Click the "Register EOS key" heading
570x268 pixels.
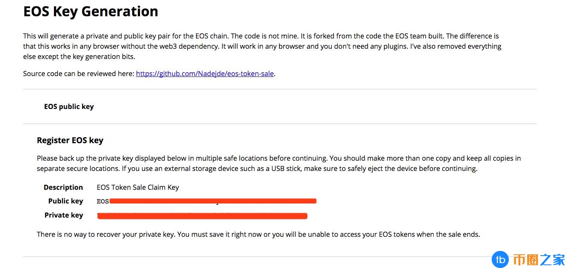(x=70, y=140)
